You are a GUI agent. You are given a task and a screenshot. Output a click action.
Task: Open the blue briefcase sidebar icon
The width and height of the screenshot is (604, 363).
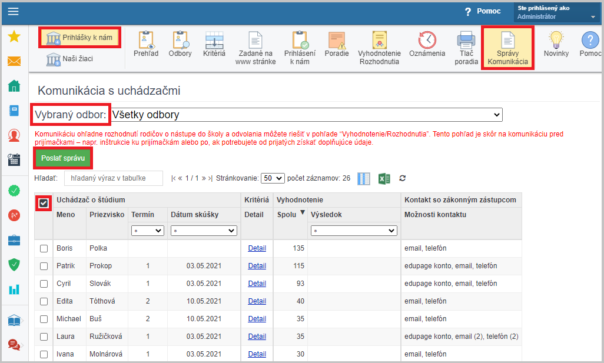pyautogui.click(x=14, y=240)
